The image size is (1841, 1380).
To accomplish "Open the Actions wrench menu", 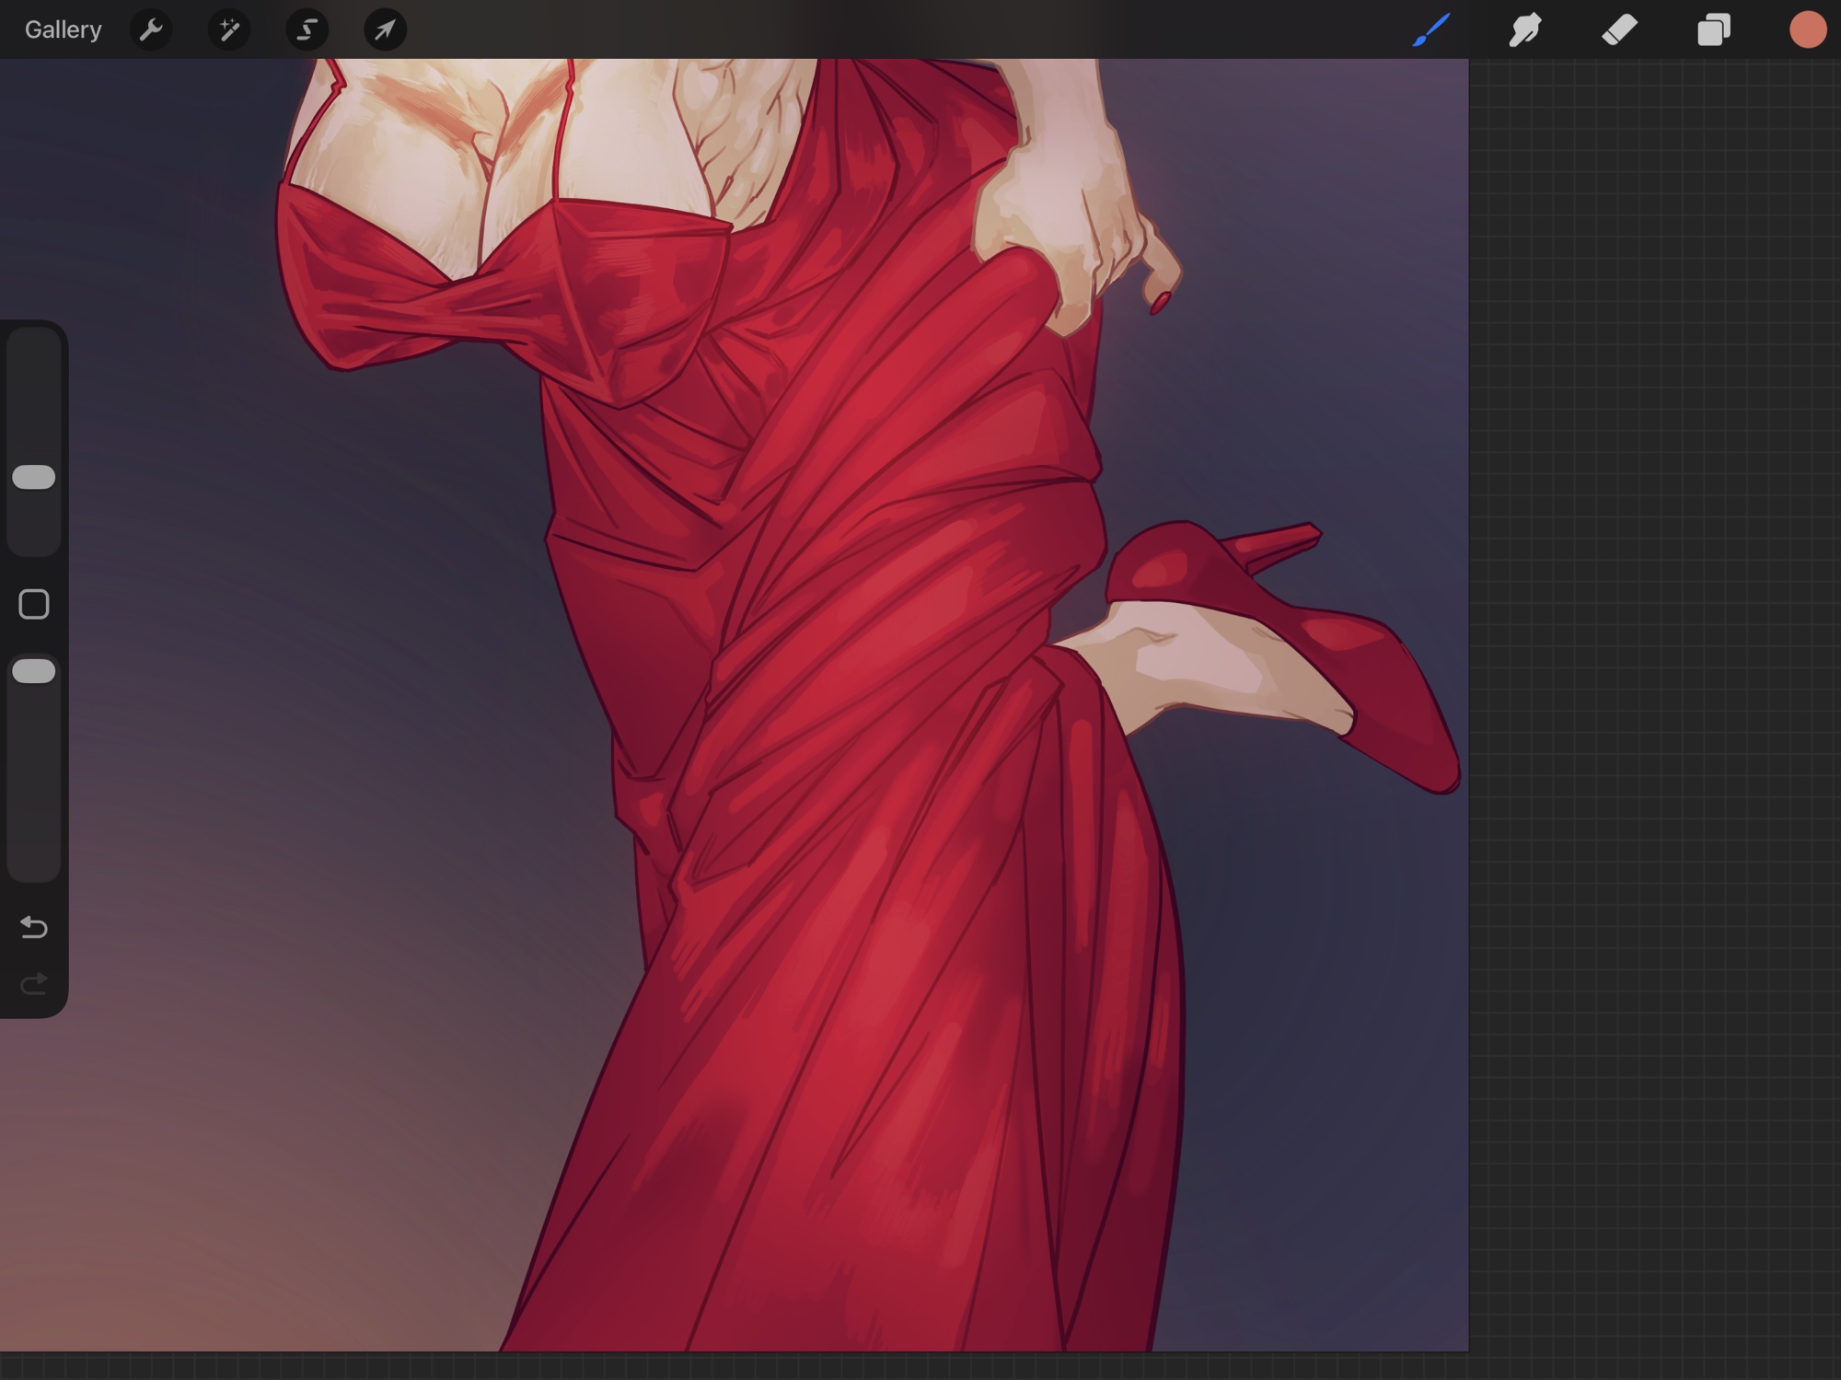I will click(151, 29).
